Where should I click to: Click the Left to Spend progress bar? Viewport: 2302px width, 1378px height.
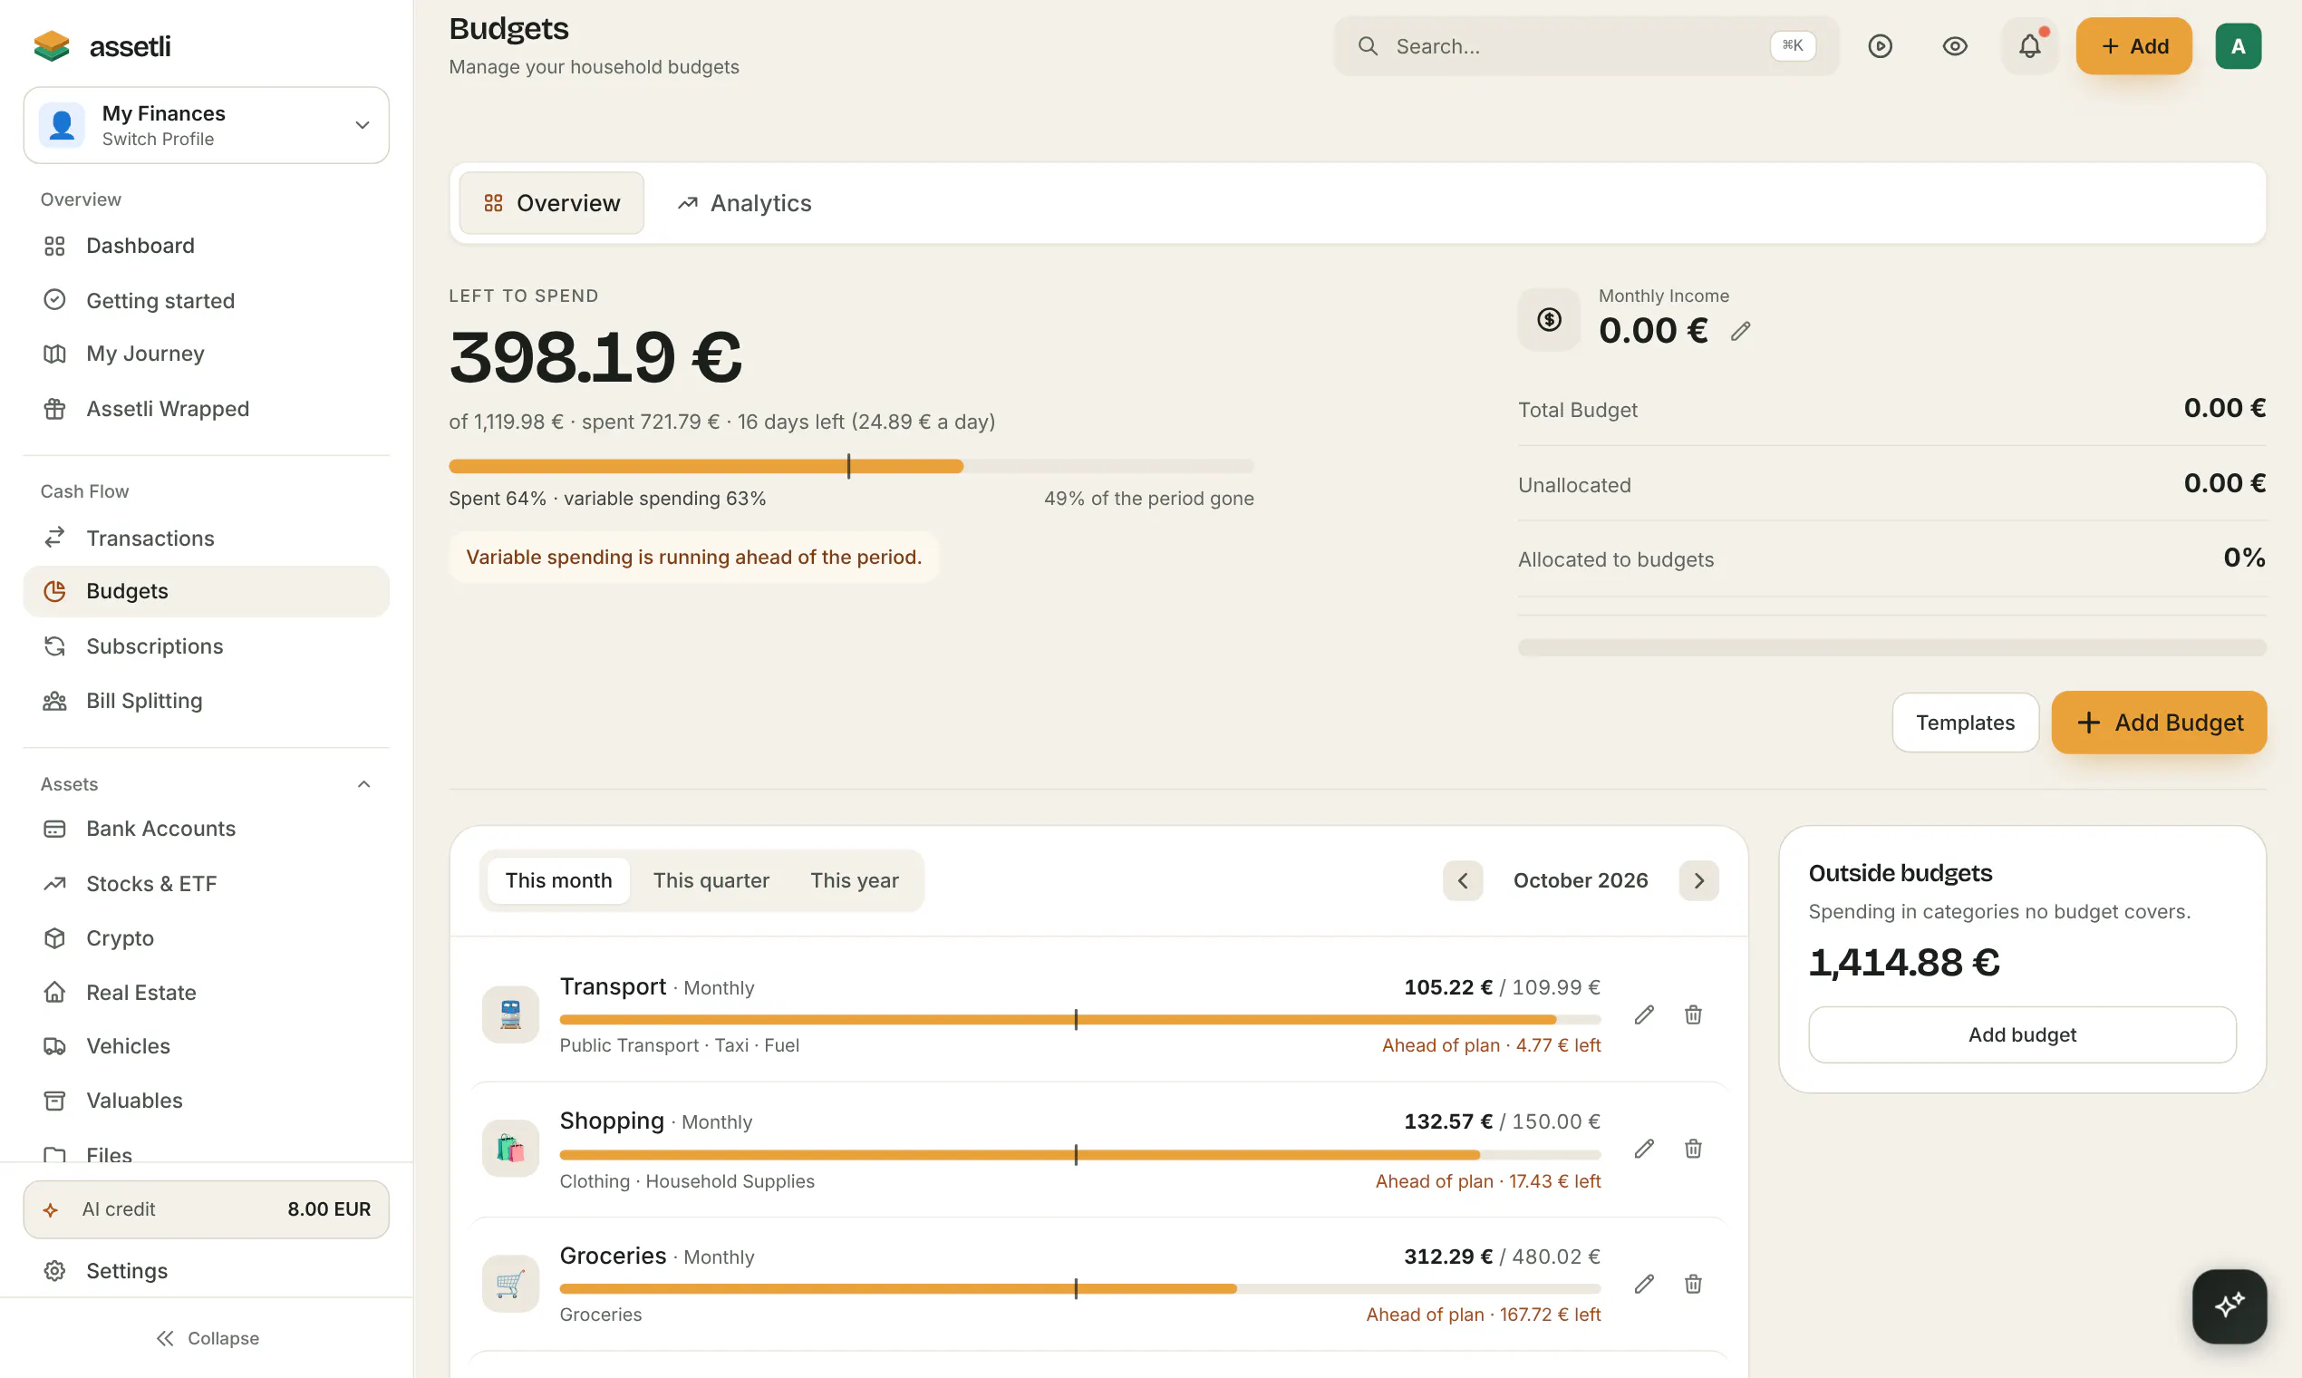851,466
